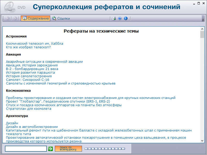Click the 'Архитектура' section heading
This screenshot has height=155, width=207.
coord(17,116)
